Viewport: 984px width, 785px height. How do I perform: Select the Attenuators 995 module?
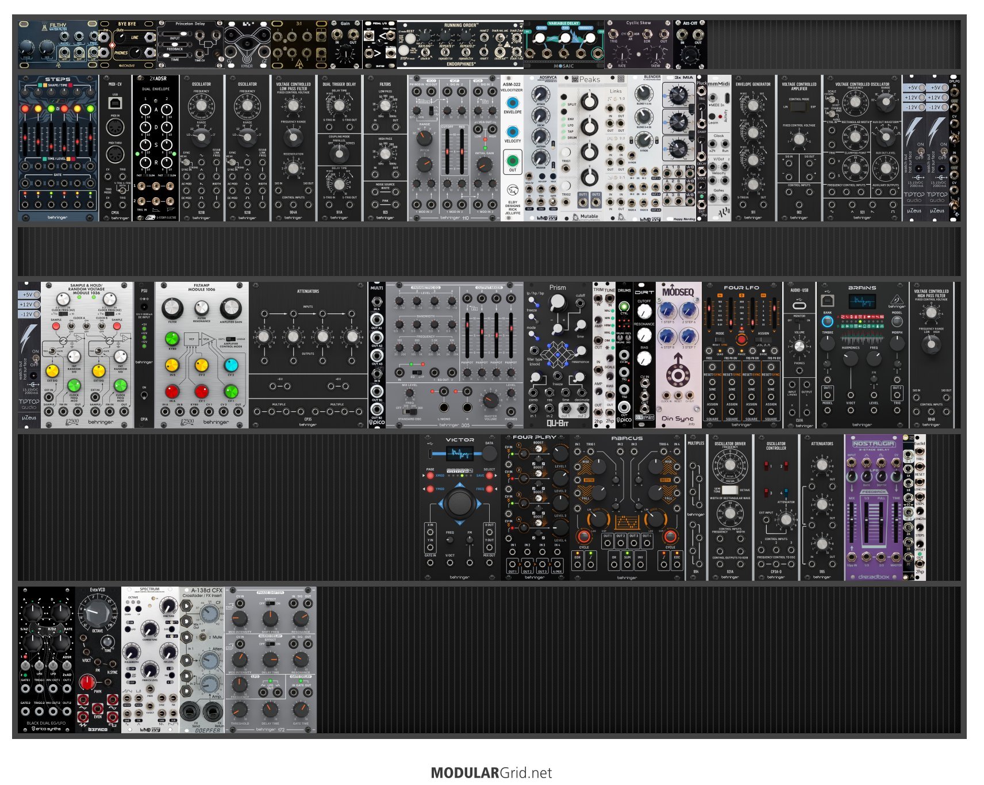[822, 507]
